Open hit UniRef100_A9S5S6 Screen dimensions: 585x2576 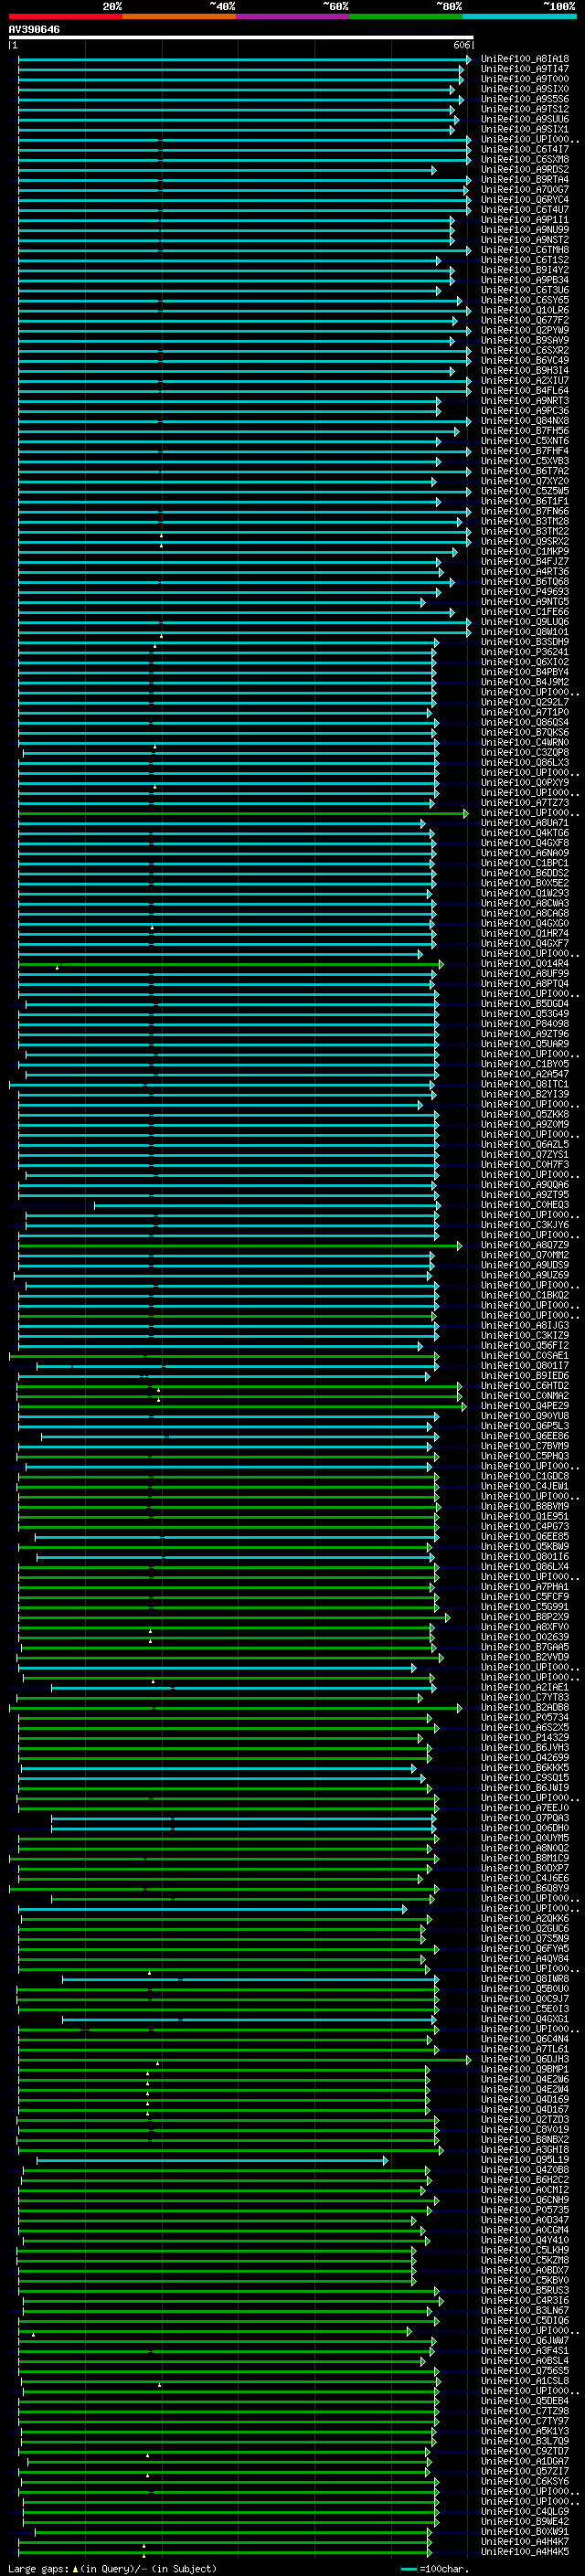coord(525,99)
